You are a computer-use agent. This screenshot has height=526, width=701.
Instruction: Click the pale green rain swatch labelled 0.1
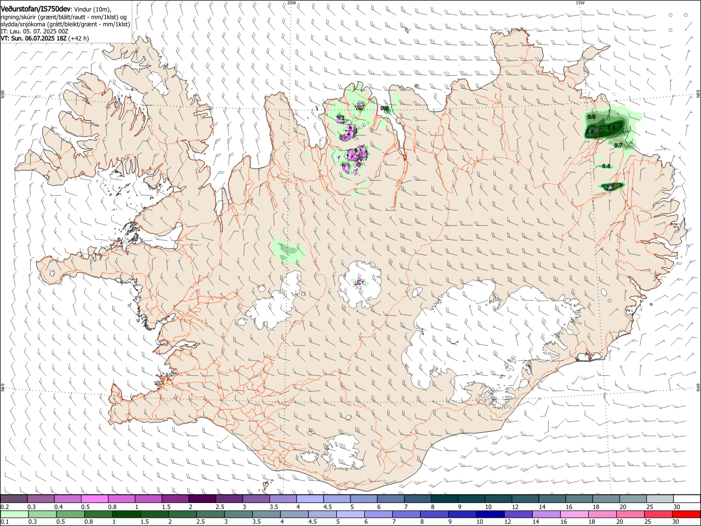(14, 514)
